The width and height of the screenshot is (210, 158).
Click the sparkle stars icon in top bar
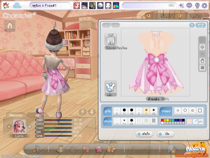pyautogui.click(x=181, y=6)
